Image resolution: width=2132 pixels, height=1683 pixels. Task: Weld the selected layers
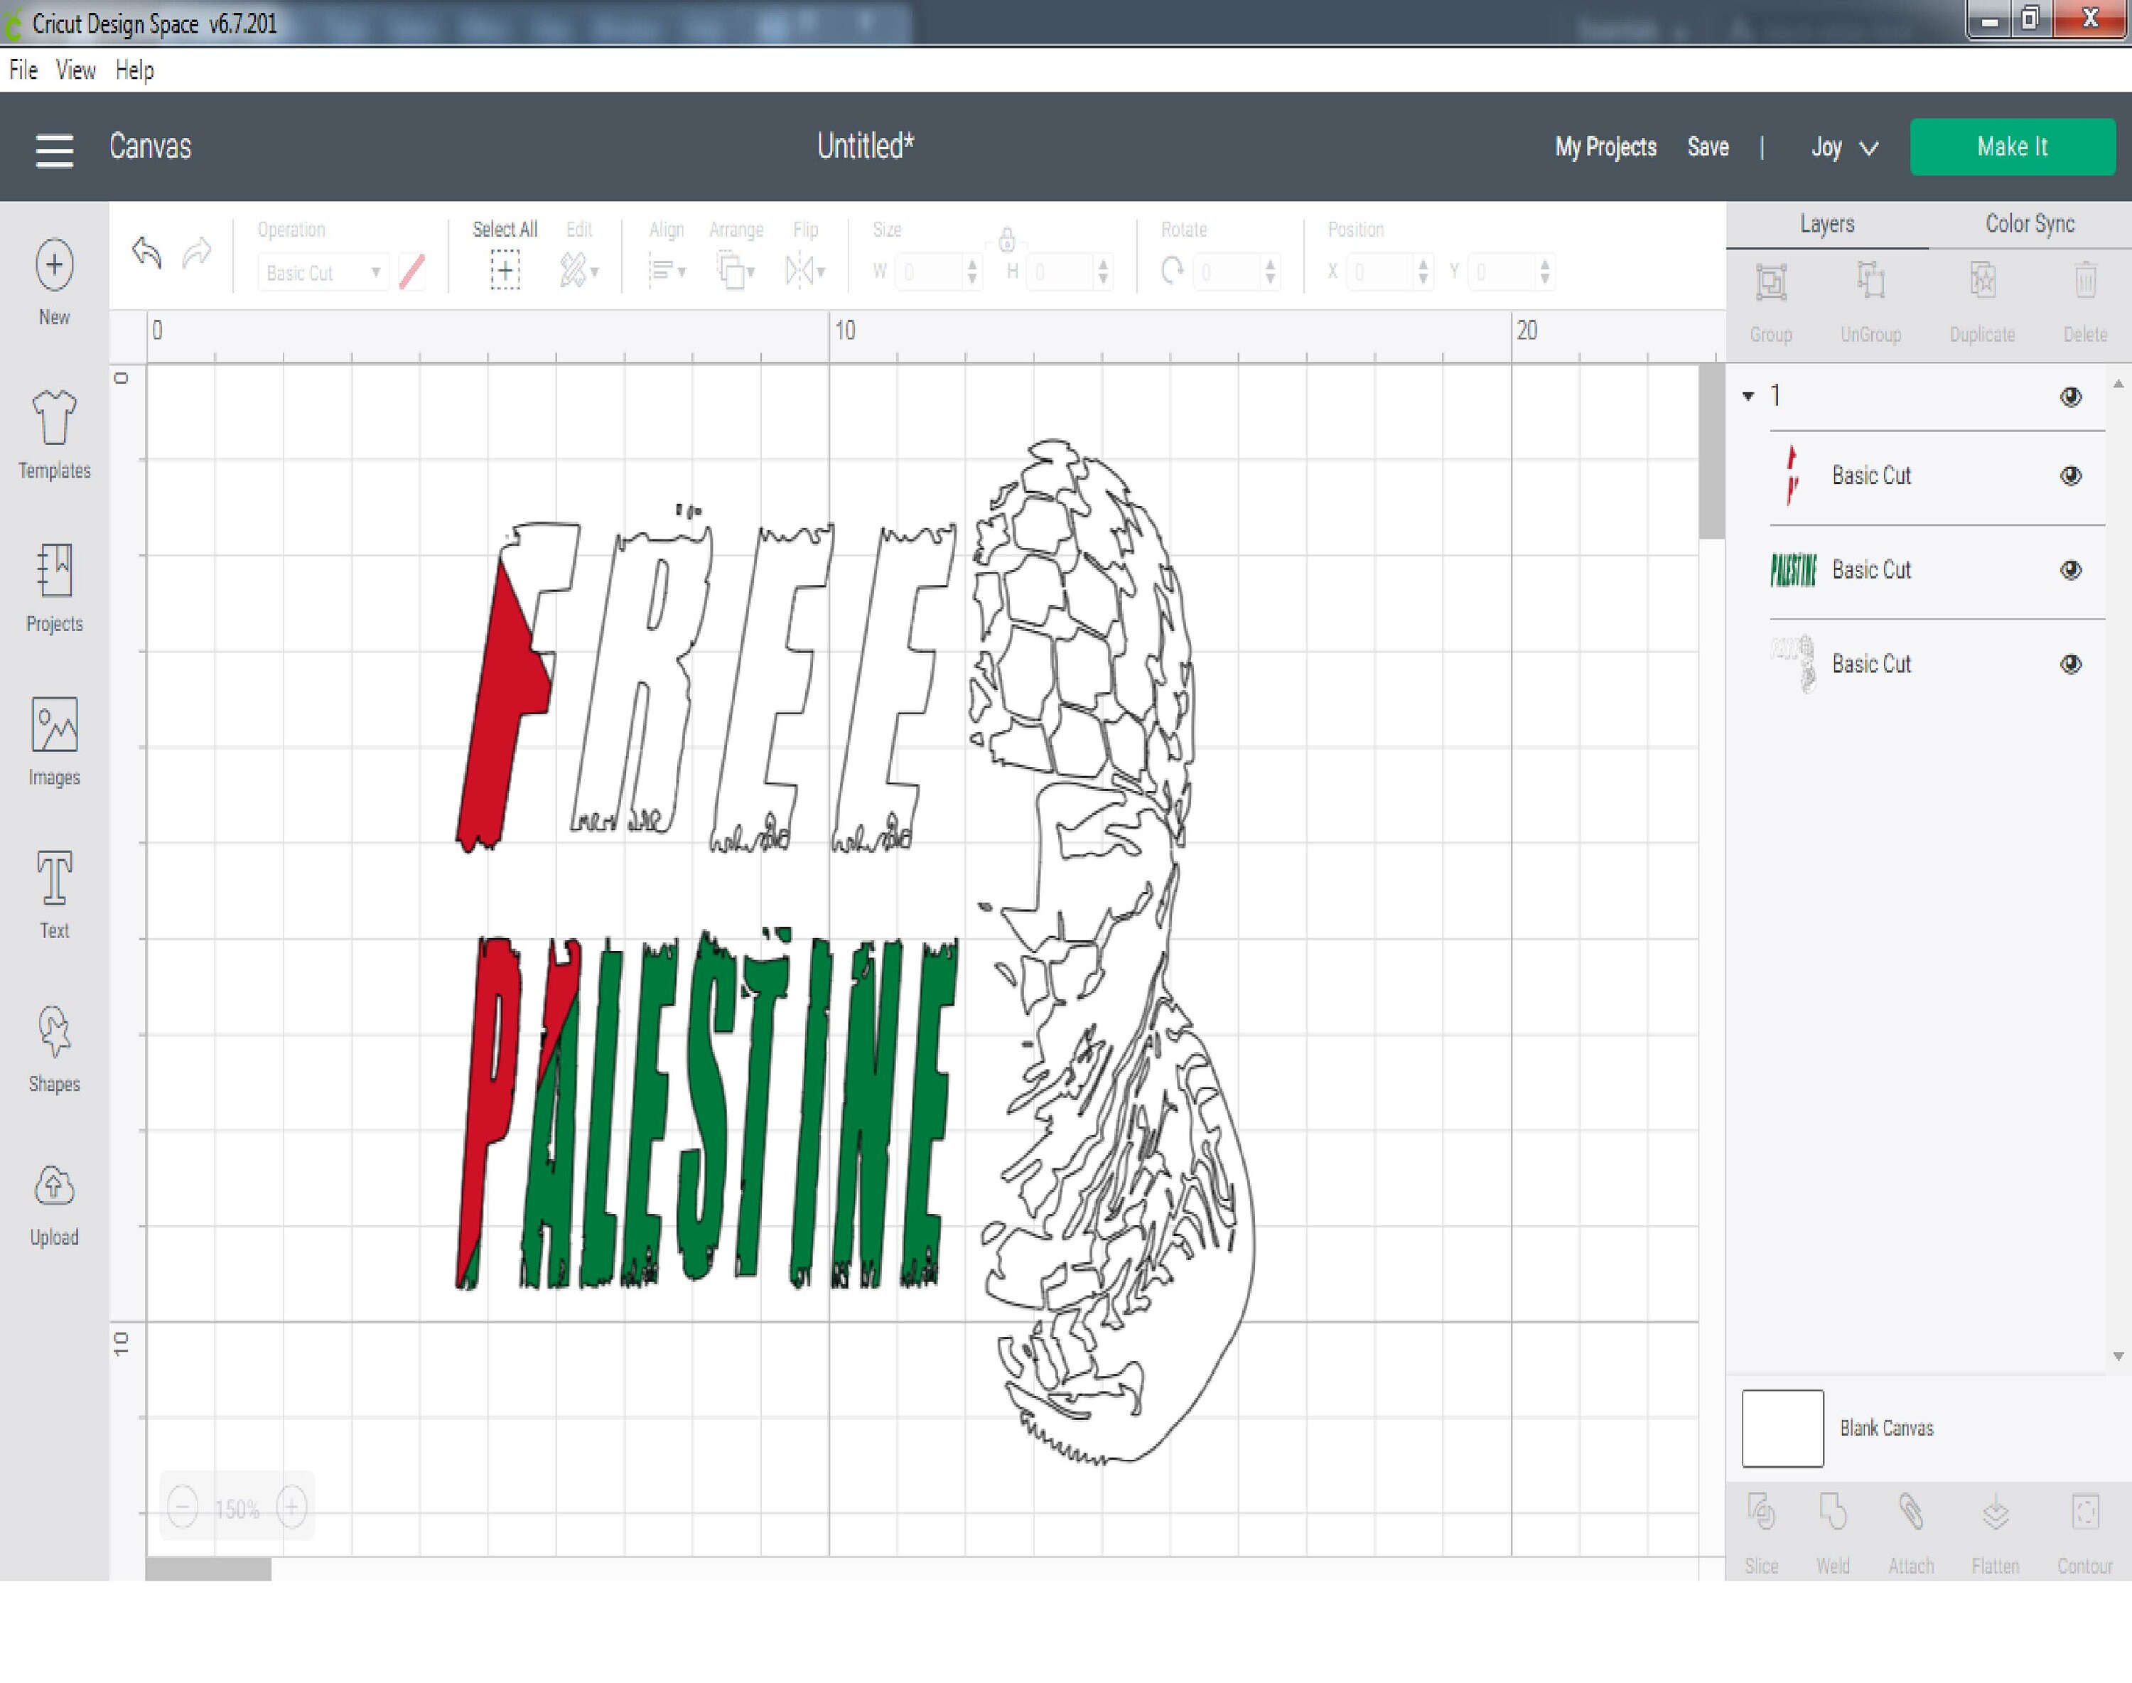coord(1834,1522)
